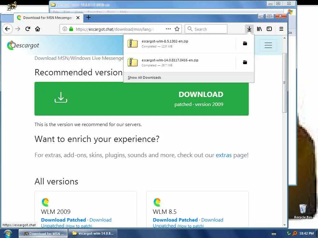The image size is (318, 238).
Task: Click the orange magnifier icon in system tray
Action: (x=295, y=233)
